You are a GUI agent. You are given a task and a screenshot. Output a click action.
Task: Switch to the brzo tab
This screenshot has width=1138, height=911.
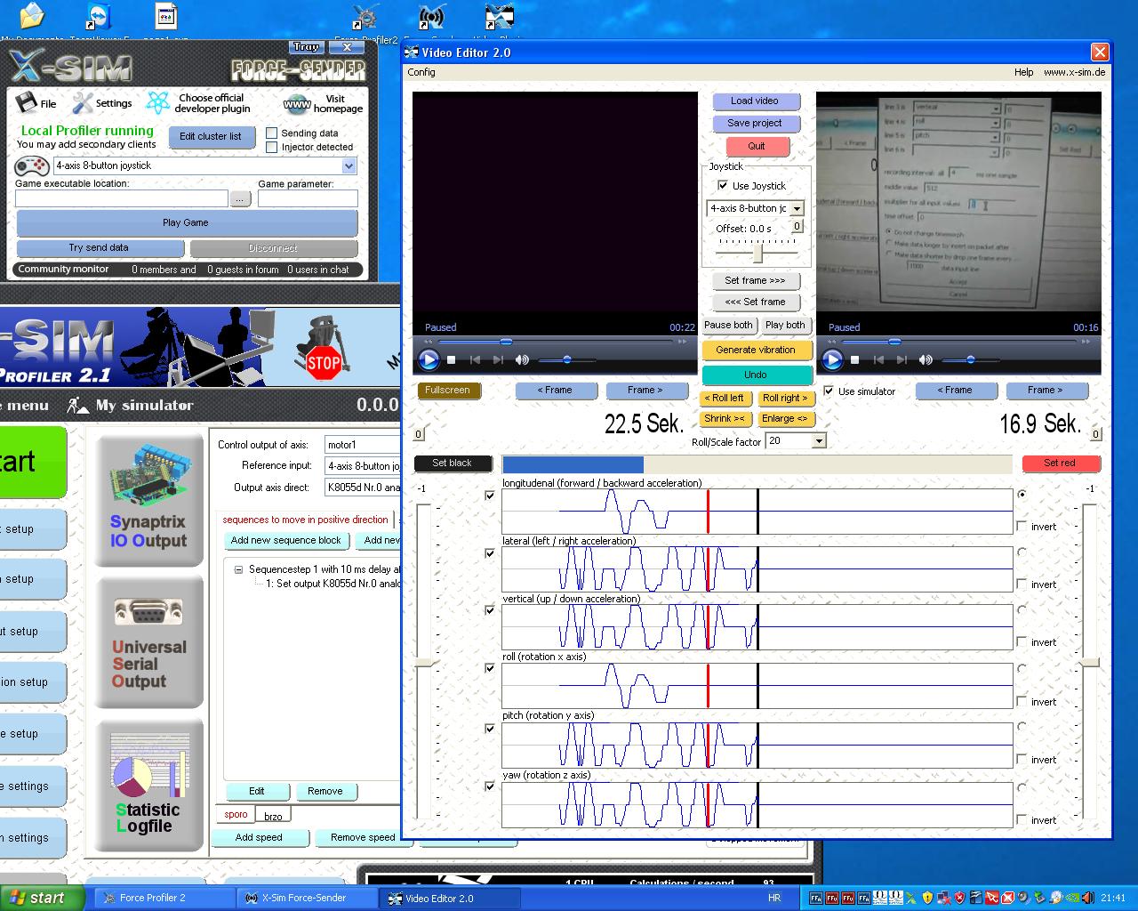click(273, 816)
